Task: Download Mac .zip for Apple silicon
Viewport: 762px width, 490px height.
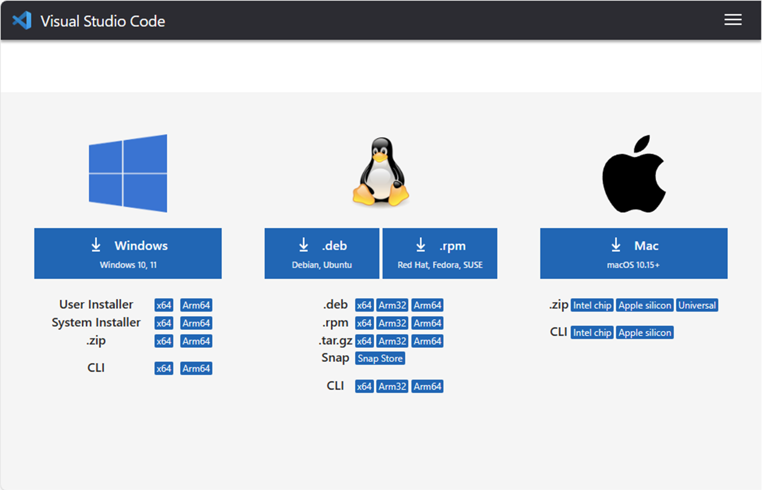Action: coord(645,305)
